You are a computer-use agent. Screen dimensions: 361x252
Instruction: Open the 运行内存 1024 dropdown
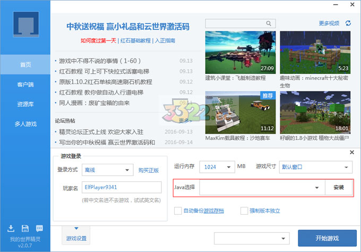pyautogui.click(x=217, y=167)
